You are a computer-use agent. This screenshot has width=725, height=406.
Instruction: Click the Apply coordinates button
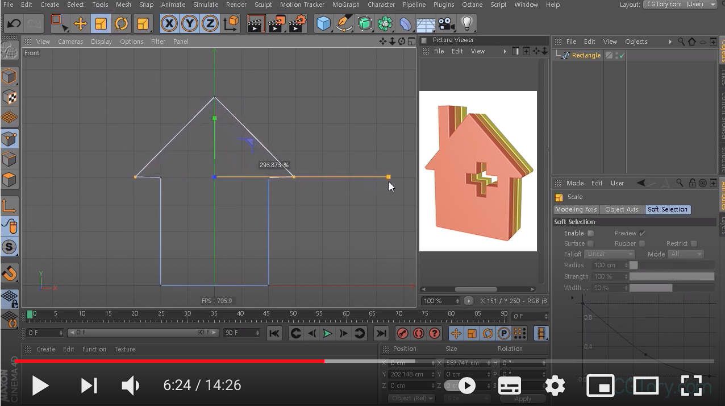(523, 399)
